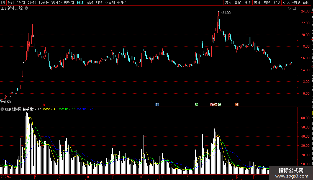Open the 预 forecast marker
313x180 pixels.
click(237, 105)
